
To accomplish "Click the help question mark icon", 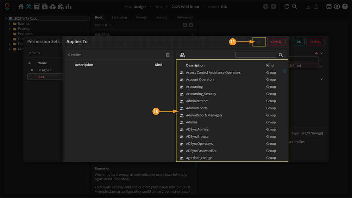I will 345,7.
